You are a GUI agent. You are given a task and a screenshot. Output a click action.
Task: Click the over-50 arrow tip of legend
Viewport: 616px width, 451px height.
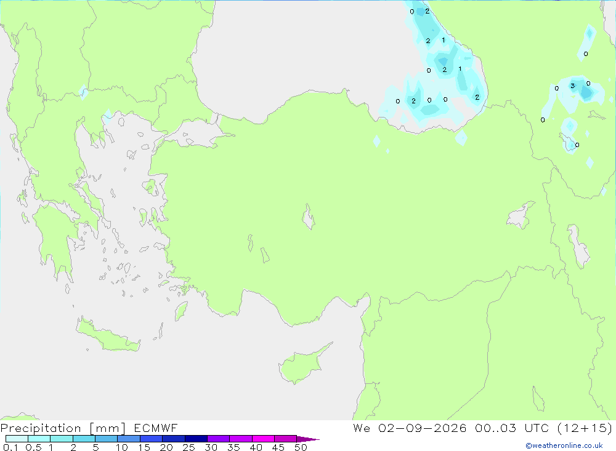click(309, 439)
